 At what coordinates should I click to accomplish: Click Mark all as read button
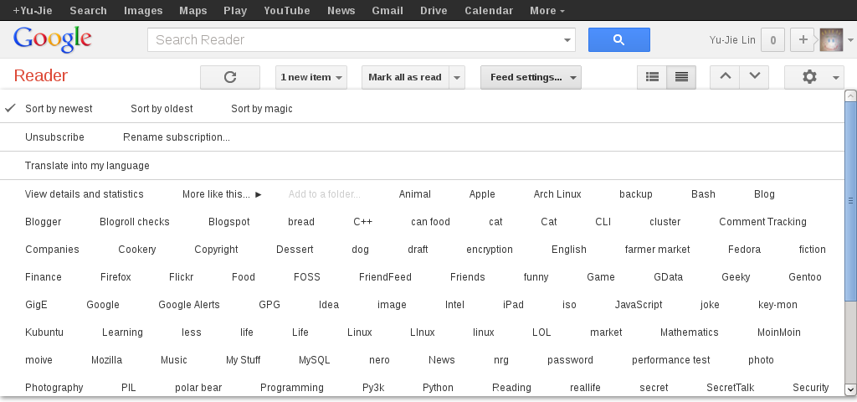(x=405, y=77)
